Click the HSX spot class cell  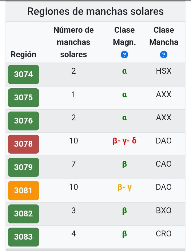pyautogui.click(x=164, y=71)
